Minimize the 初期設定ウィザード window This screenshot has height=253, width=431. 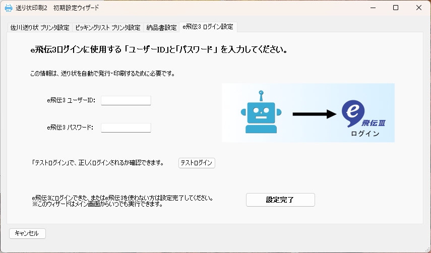[373, 8]
